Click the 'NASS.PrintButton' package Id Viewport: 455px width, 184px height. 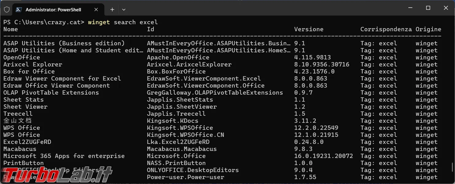176,163
